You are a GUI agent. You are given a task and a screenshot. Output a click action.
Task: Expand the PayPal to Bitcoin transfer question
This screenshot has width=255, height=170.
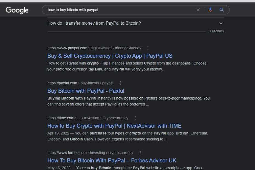pos(221,23)
